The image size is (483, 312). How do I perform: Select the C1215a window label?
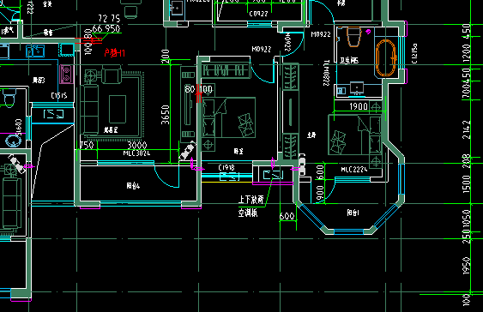[414, 53]
